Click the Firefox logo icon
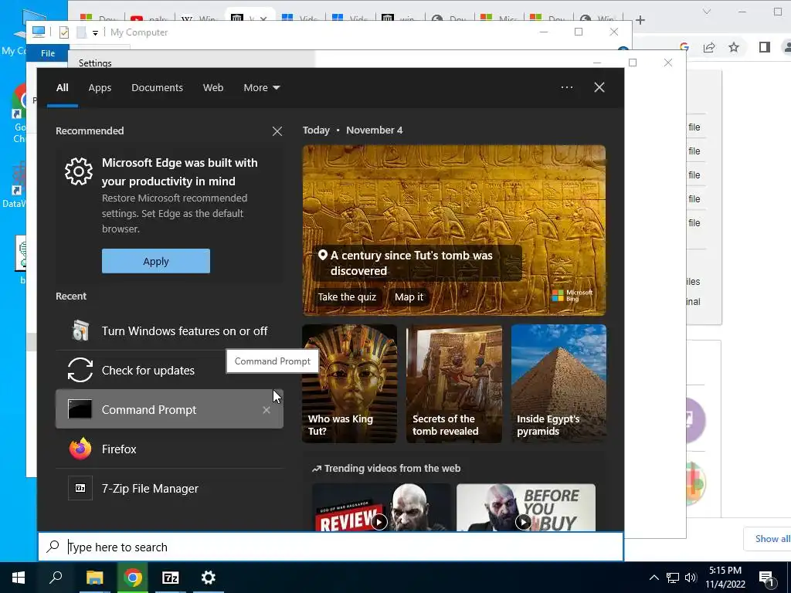Viewport: 791px width, 593px height. tap(80, 449)
